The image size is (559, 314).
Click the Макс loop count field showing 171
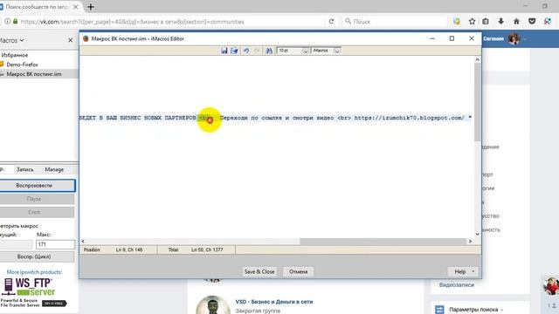click(55, 244)
